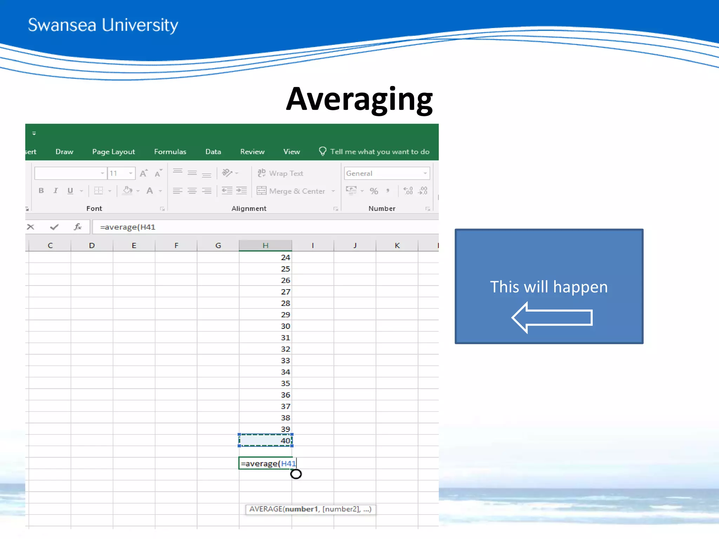Open the General number format dropdown
Viewport: 719px width, 539px height.
tap(425, 173)
